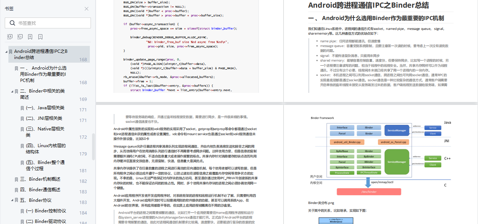Image resolution: width=478 pixels, height=224 pixels.
Task: Open bookmark Android跨进程通信IPC之Binder总结
Action: (x=41, y=54)
